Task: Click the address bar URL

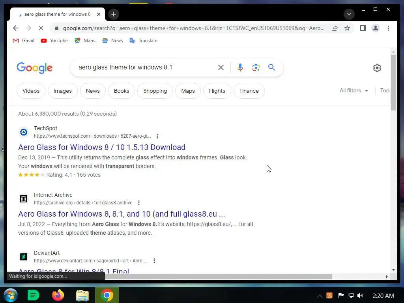Action: pyautogui.click(x=194, y=28)
